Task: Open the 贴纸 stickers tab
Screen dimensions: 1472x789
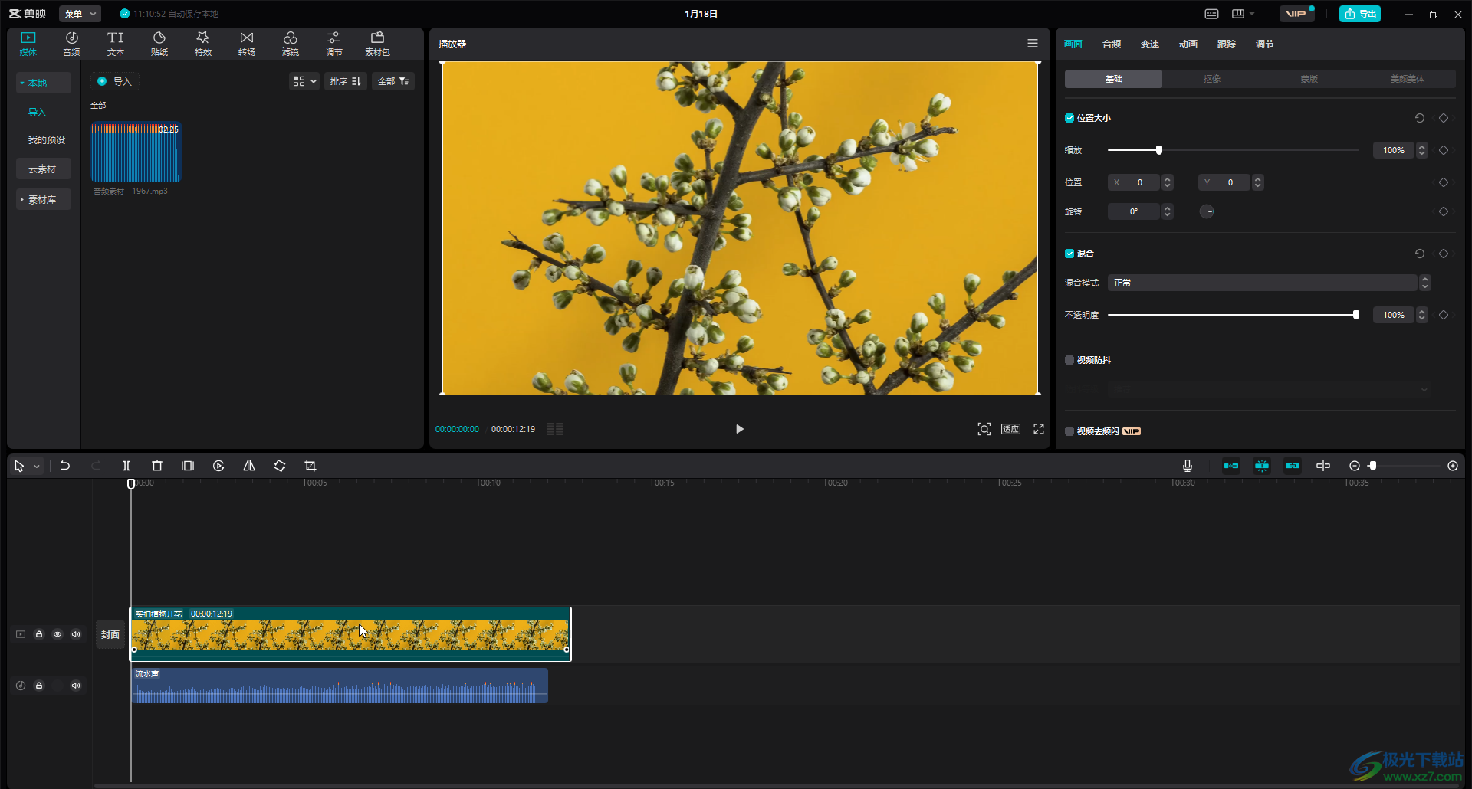Action: pyautogui.click(x=159, y=44)
